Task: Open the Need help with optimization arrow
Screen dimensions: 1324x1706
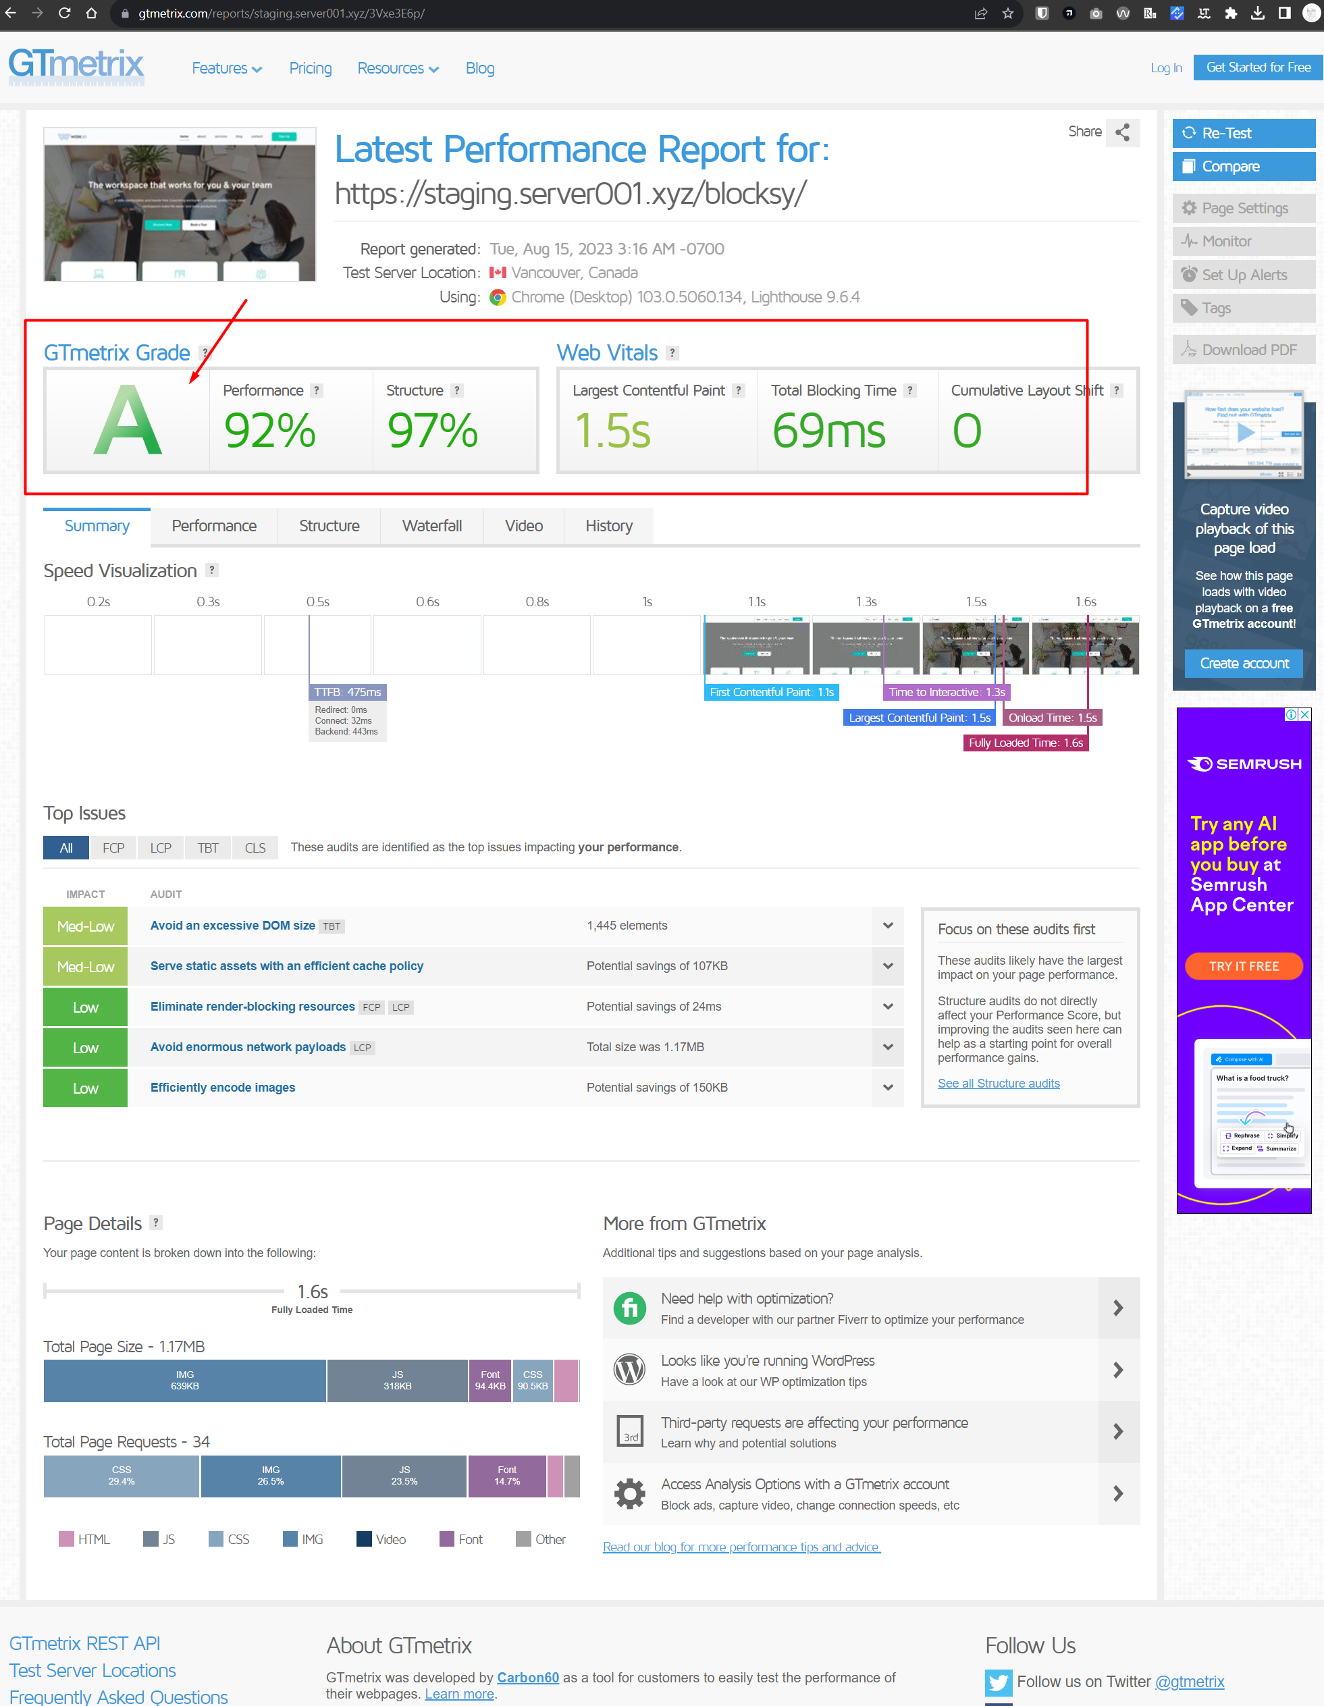Action: click(x=1119, y=1308)
